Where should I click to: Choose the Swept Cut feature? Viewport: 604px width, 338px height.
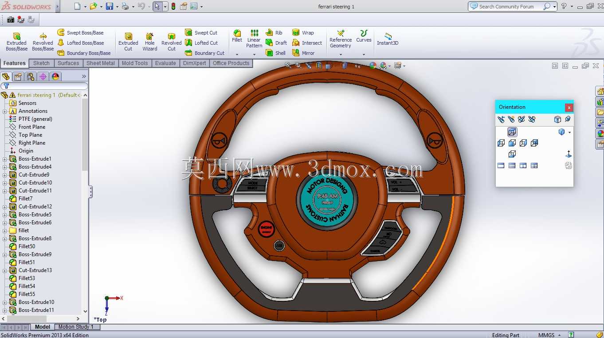[x=201, y=33]
